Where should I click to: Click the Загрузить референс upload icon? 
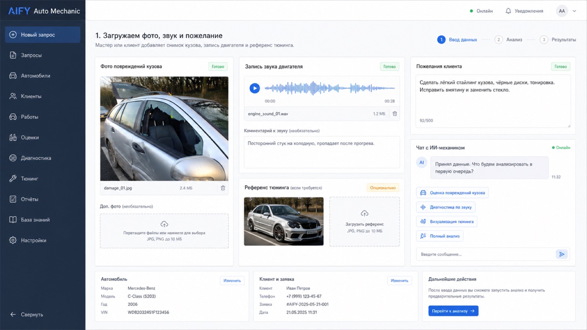point(364,213)
